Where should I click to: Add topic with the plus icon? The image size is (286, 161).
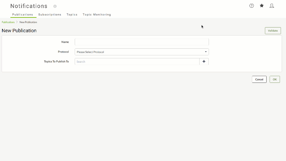click(x=204, y=62)
